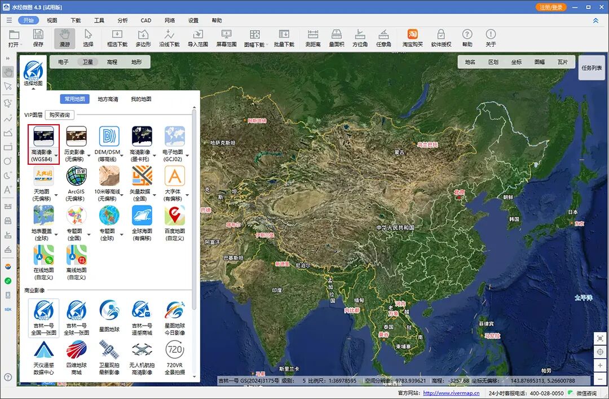Screen dimensions: 609x399
Task: Select the 测距离 distance measure tool
Action: click(312, 38)
